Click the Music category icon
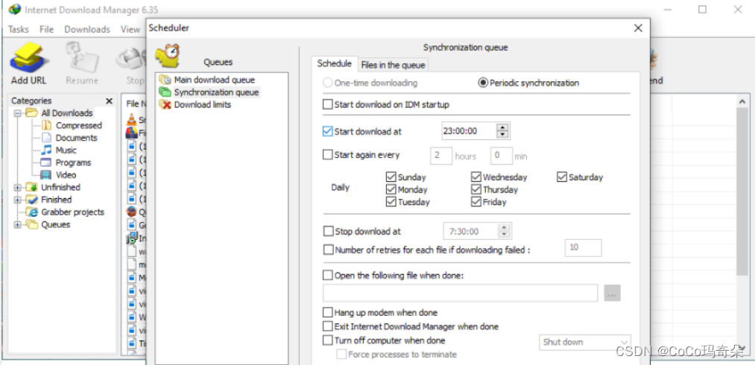Screen dimensions: 755x365 tap(46, 150)
